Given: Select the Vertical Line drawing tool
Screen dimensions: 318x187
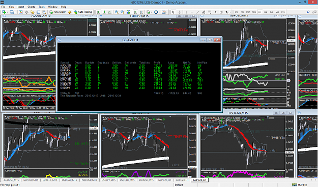Looking at the screenshot, I should (186, 12).
